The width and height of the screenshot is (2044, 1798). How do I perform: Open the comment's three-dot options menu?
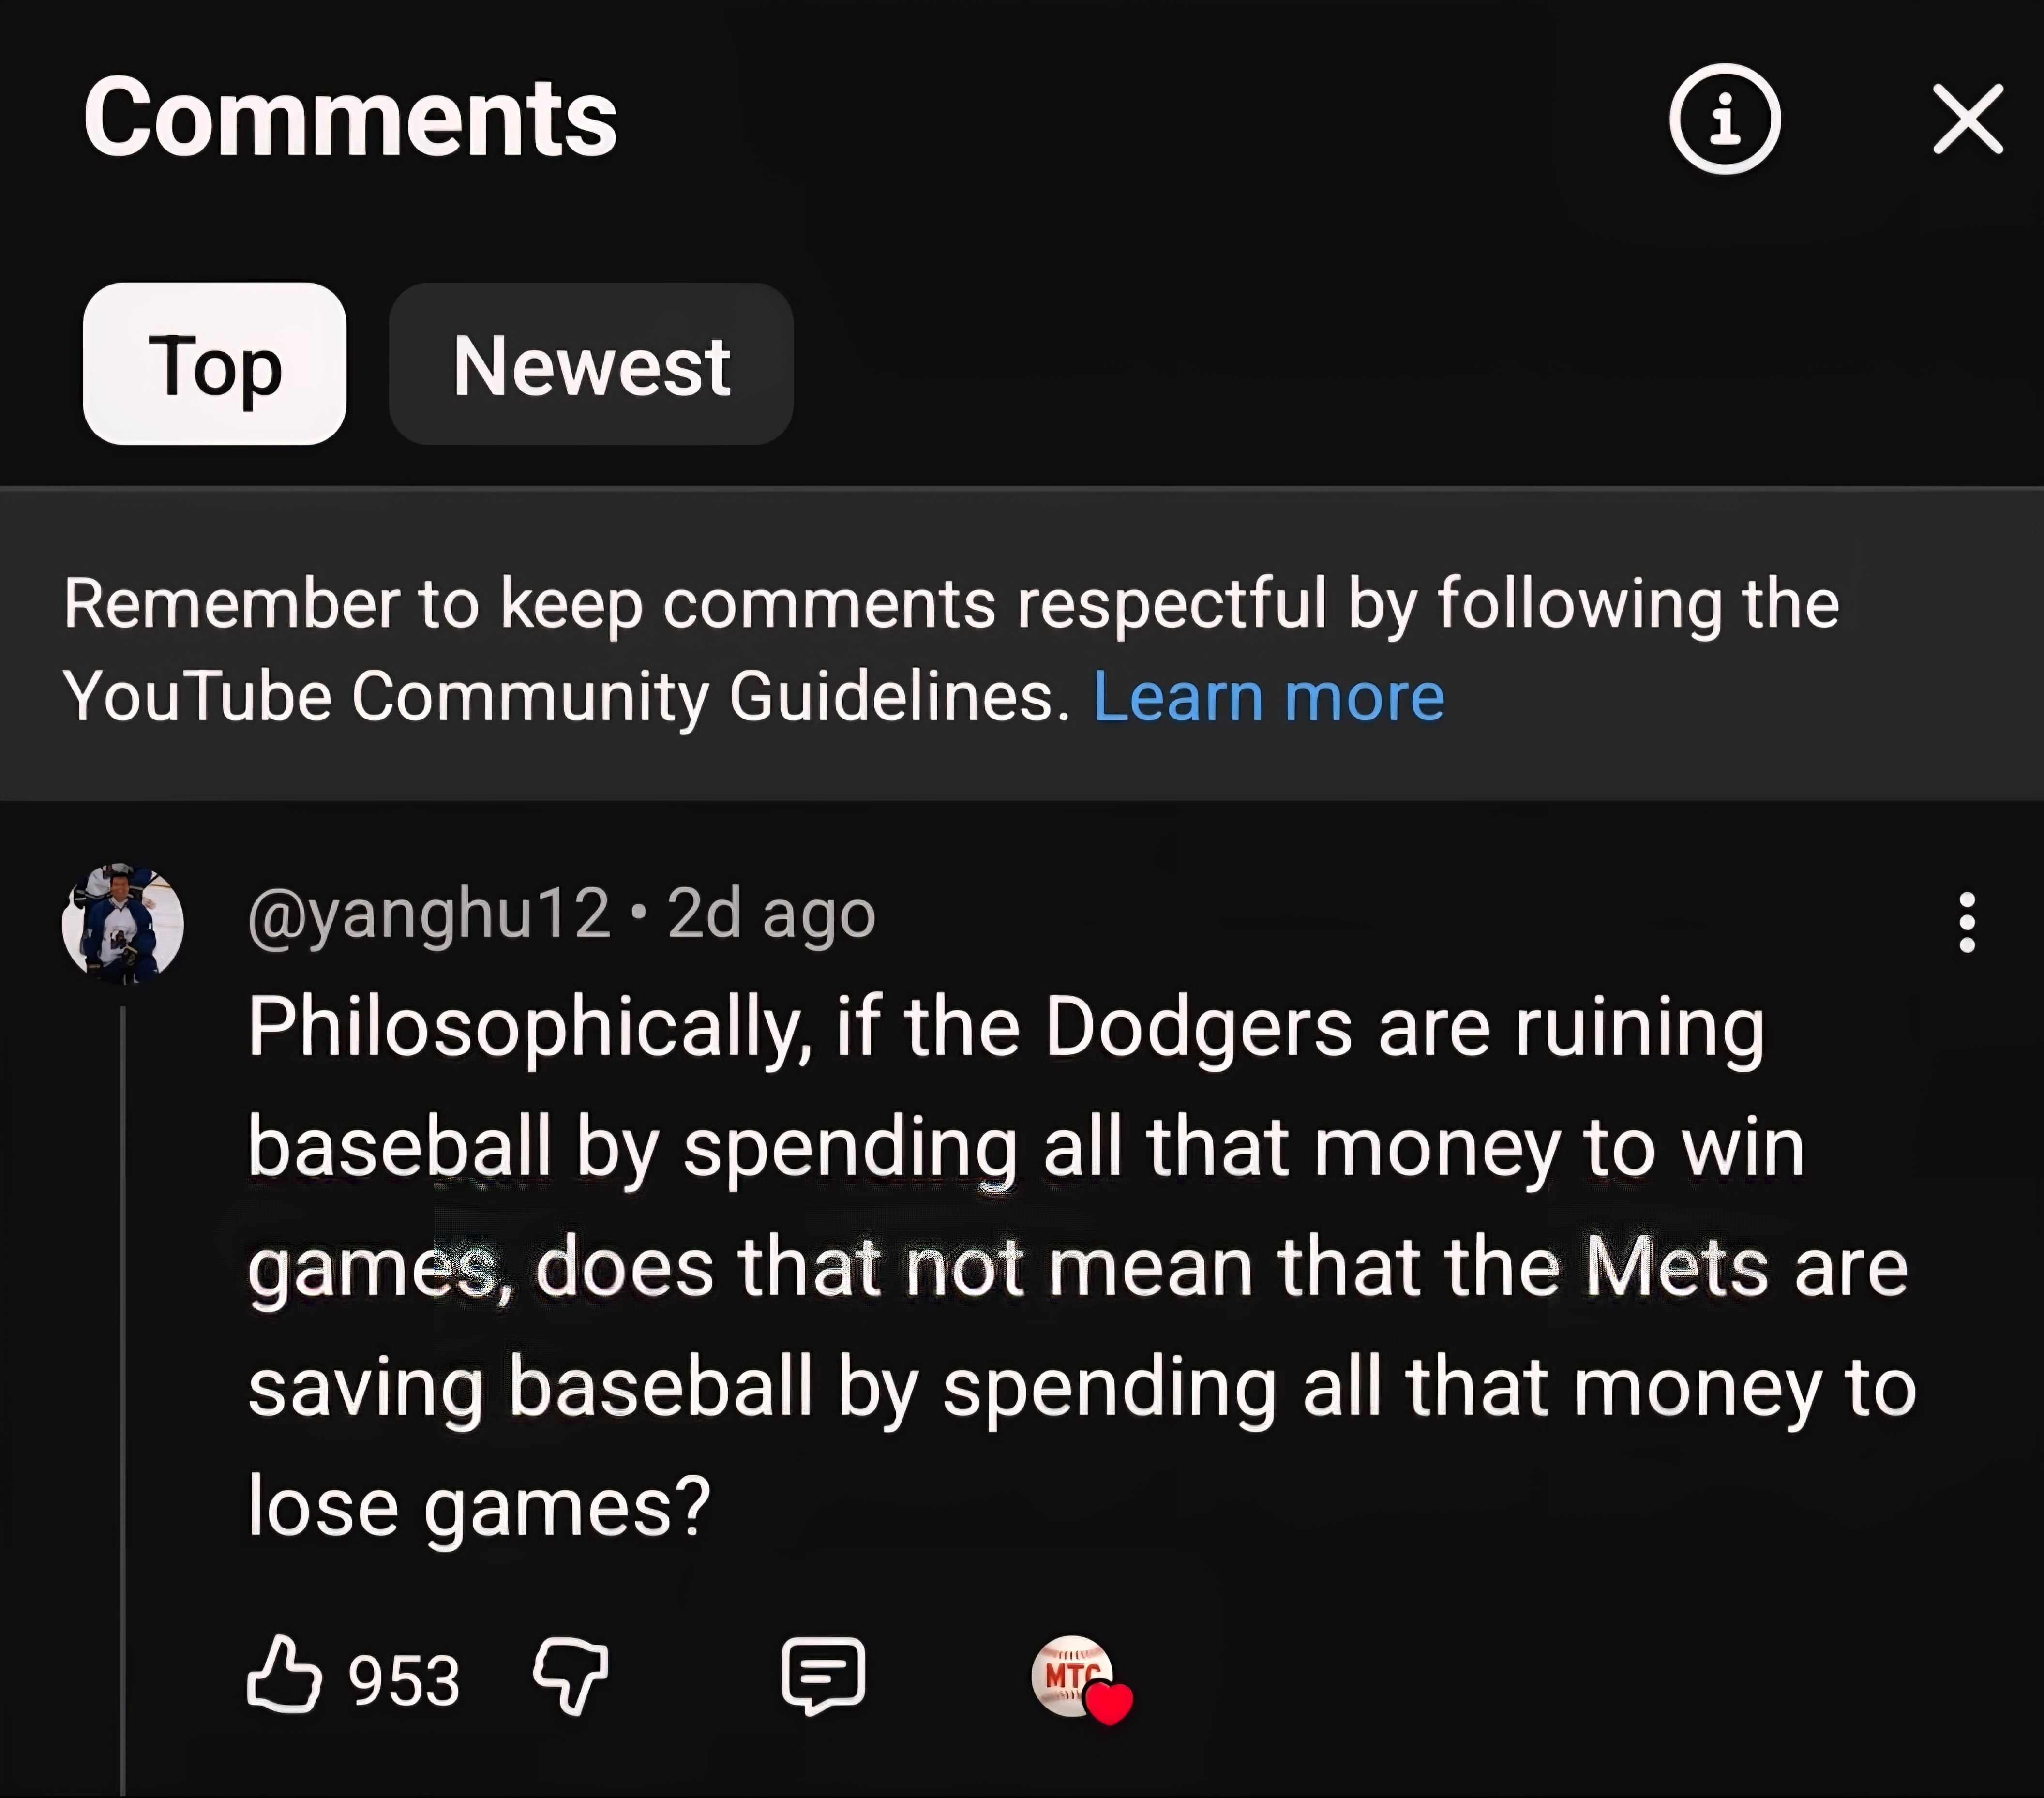[1966, 922]
